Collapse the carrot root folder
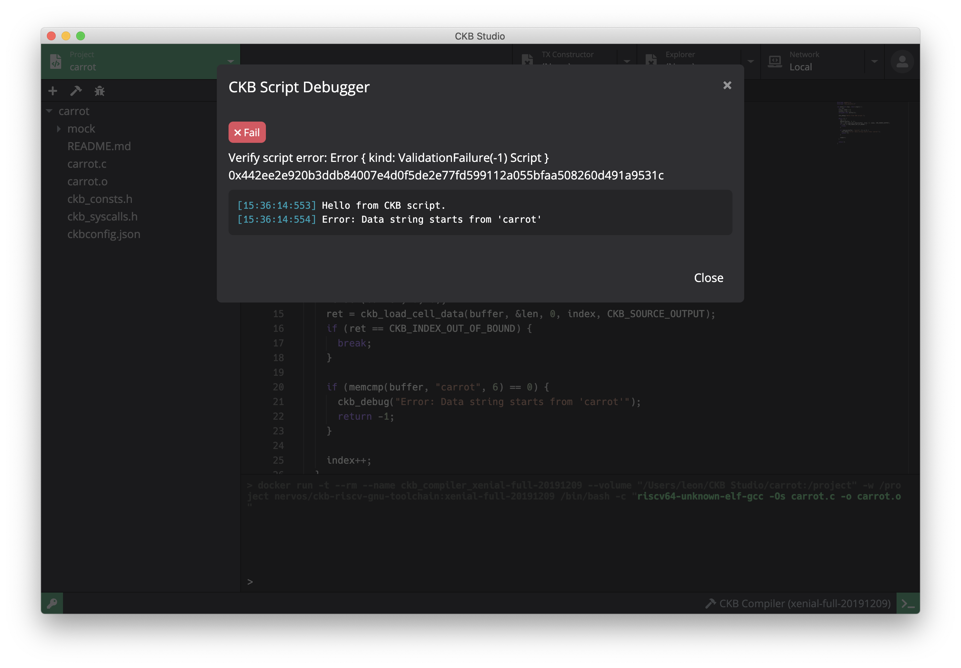Screen dimensions: 961x668 49,111
